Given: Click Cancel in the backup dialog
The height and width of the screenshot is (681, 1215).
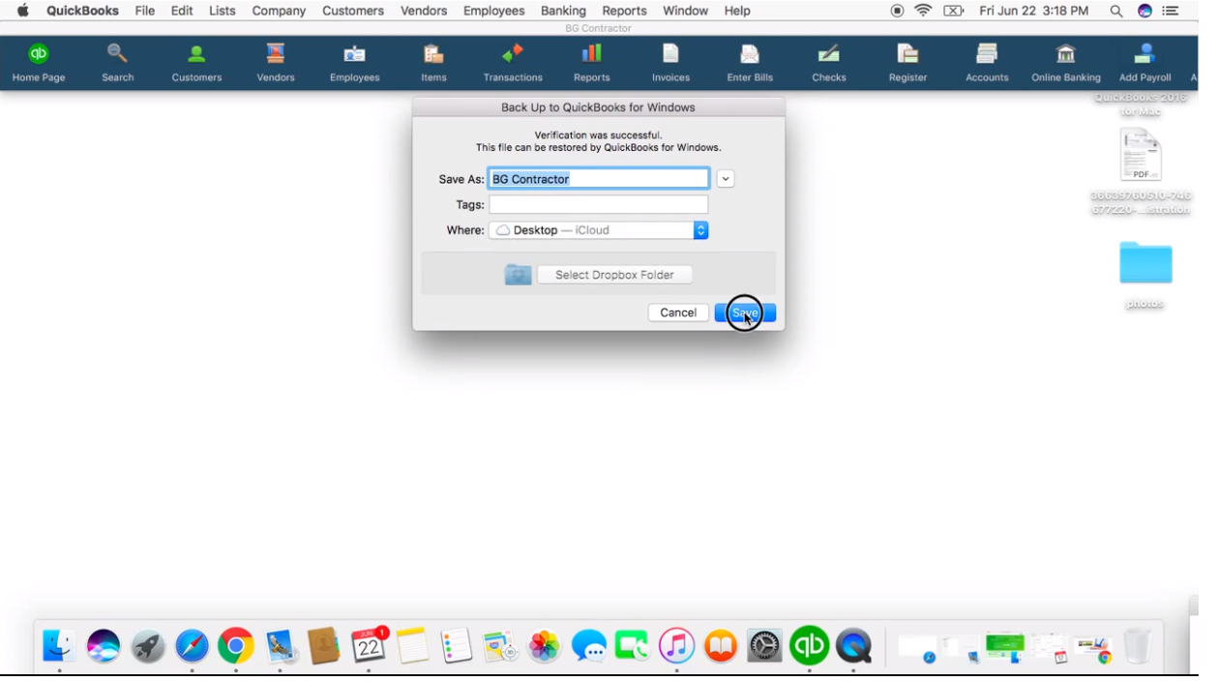Looking at the screenshot, I should point(678,312).
